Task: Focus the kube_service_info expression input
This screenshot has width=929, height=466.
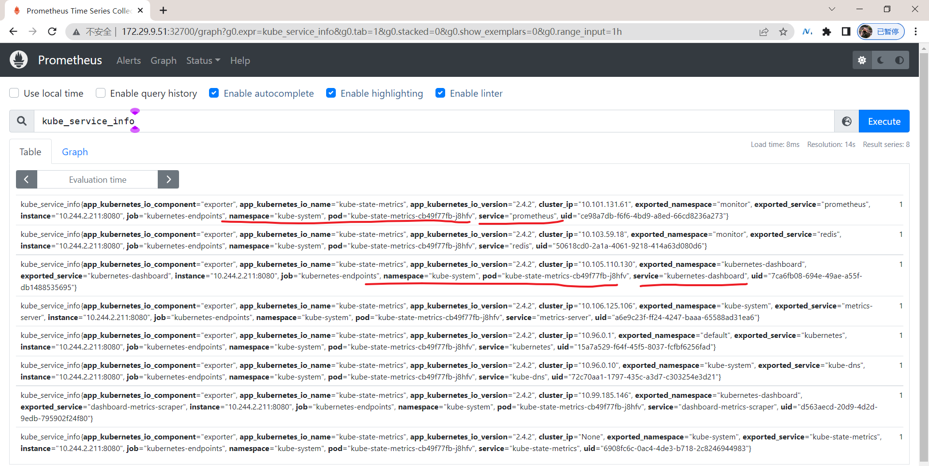Action: pyautogui.click(x=434, y=121)
